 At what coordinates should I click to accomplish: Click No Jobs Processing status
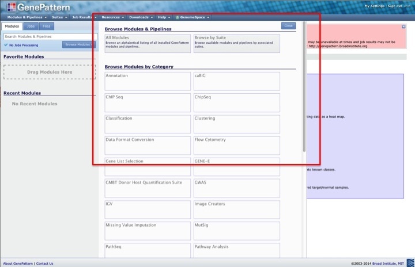click(21, 45)
